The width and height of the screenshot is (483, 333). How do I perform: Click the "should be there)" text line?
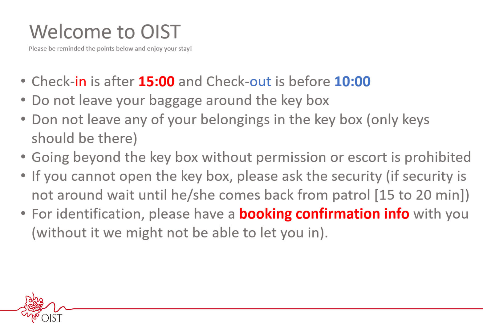point(84,138)
